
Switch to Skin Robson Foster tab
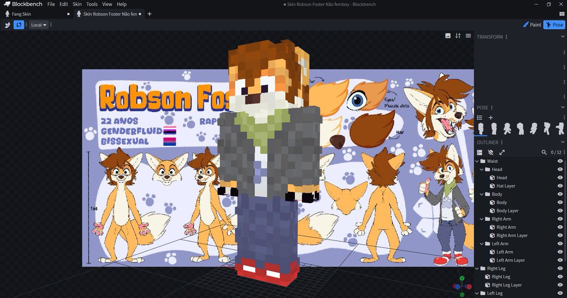tap(110, 14)
